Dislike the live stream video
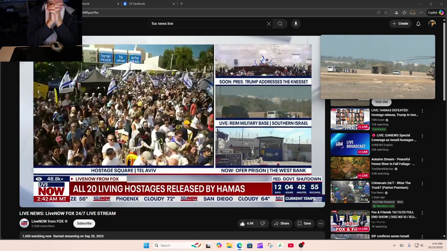Screen dimensions: 447x251 click(x=263, y=223)
